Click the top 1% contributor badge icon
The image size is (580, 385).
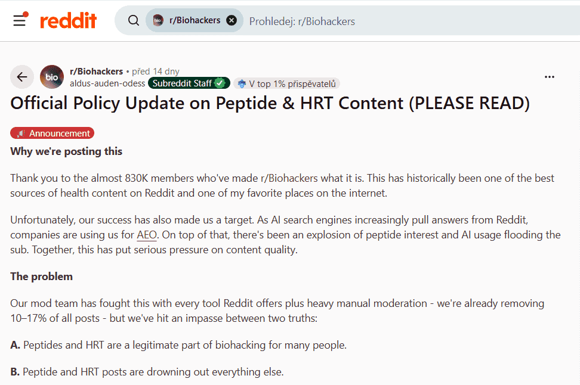242,84
